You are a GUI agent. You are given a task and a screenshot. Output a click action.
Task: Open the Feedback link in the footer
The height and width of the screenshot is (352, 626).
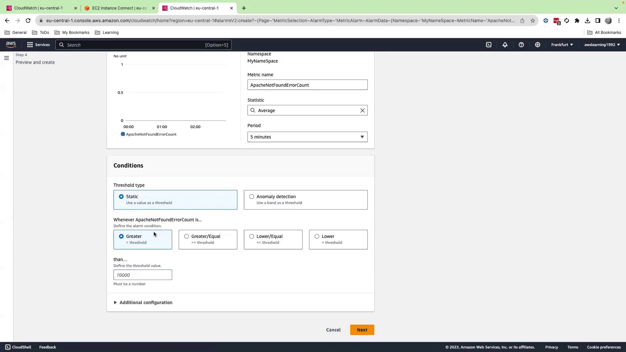click(48, 347)
